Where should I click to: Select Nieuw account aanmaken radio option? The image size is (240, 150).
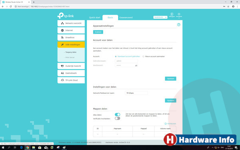144,56
